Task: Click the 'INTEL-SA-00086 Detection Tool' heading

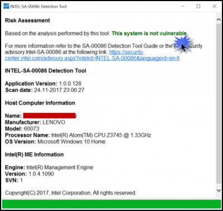Action: tap(46, 71)
